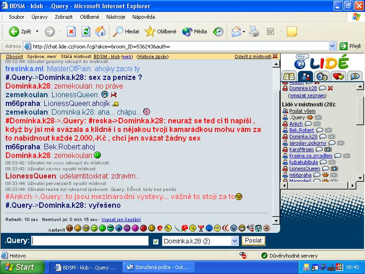Image resolution: width=365 pixels, height=274 pixels.
Task: Whisper to Bek.Robert via speech bubble
Action: click(x=319, y=130)
